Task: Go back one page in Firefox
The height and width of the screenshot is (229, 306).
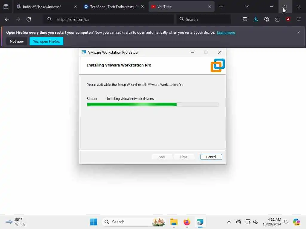Action: point(7,19)
